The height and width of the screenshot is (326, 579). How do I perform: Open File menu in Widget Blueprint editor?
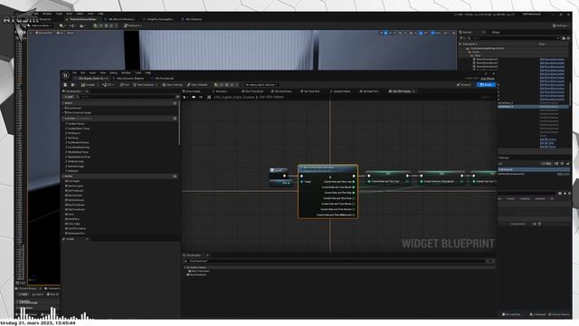pyautogui.click(x=74, y=72)
